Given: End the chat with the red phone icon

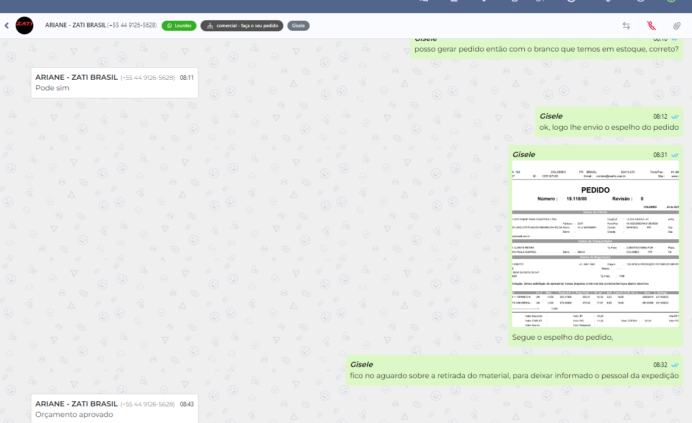Looking at the screenshot, I should coord(651,26).
